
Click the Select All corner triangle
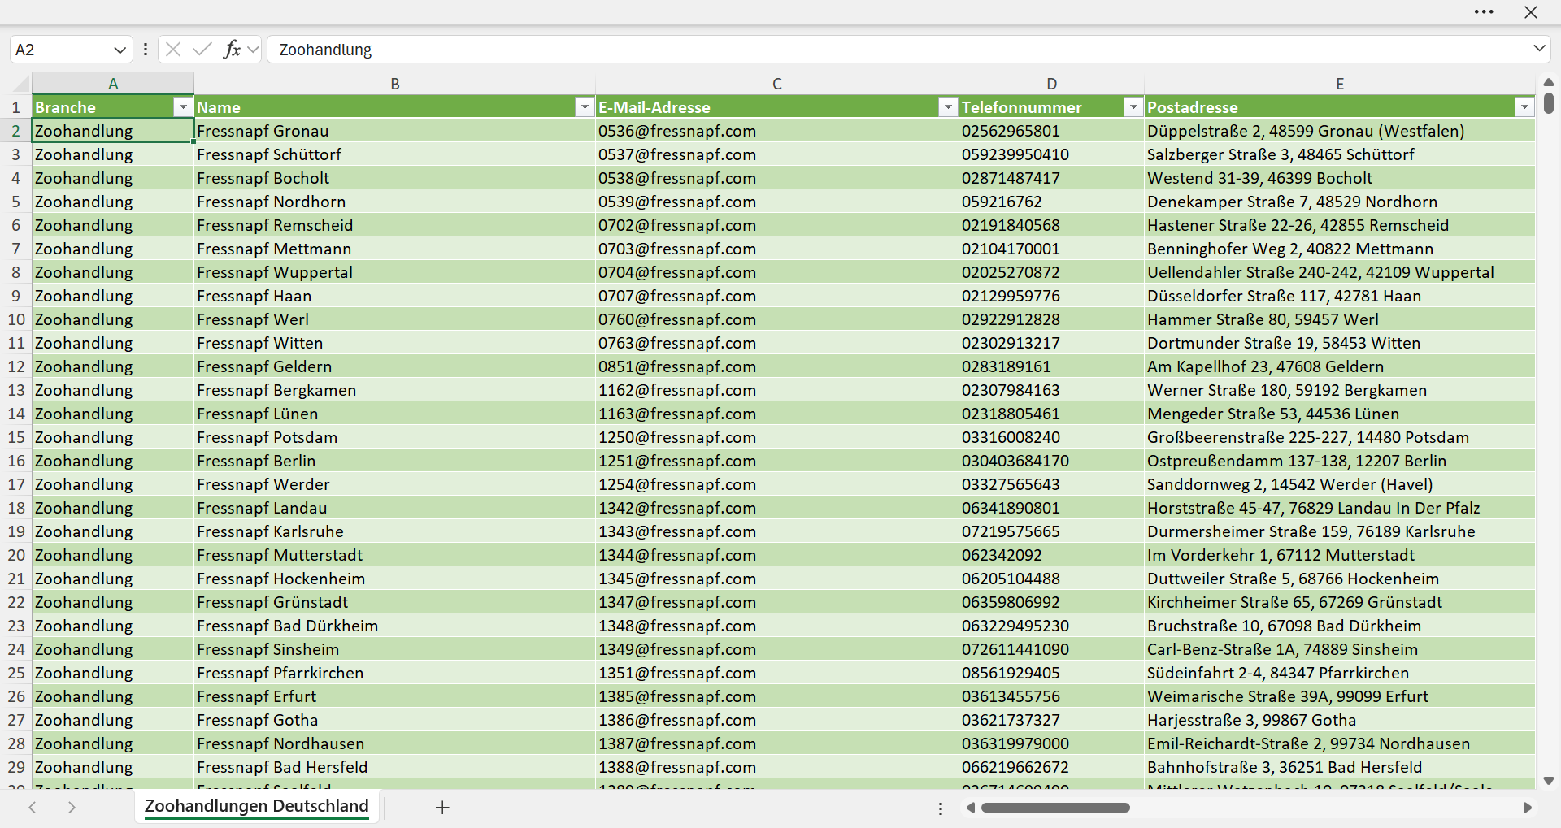pyautogui.click(x=21, y=84)
